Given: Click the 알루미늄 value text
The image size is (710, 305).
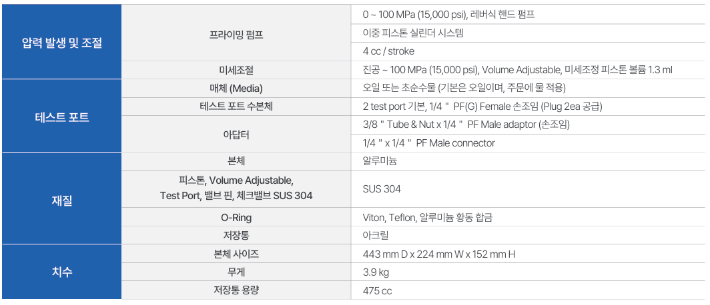Looking at the screenshot, I should [380, 162].
